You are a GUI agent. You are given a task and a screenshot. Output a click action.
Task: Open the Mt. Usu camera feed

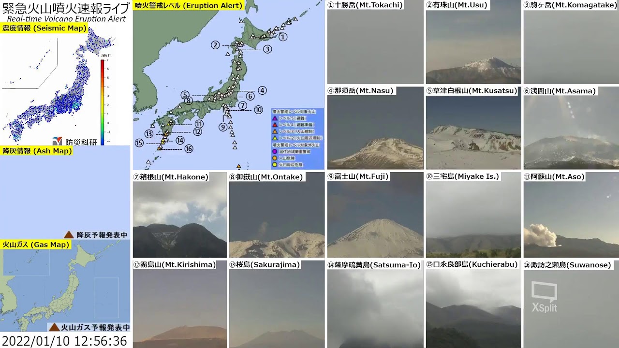[473, 43]
